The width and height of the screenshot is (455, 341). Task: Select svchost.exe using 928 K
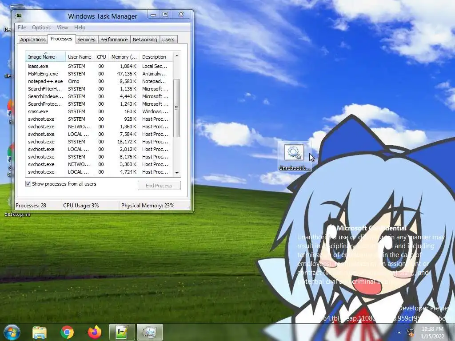(99, 119)
